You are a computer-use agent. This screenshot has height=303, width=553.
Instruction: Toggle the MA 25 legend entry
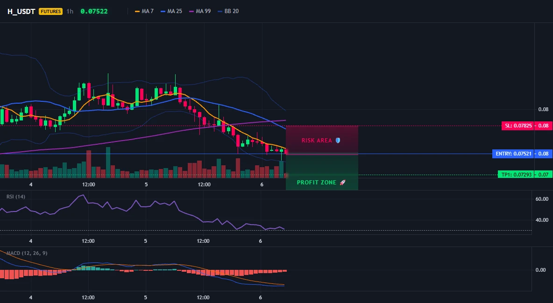pos(171,11)
